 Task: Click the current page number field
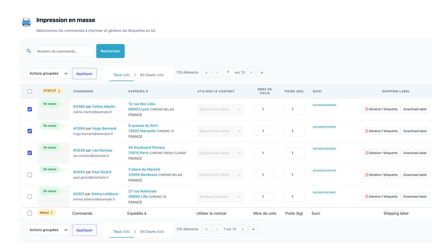coord(228,72)
